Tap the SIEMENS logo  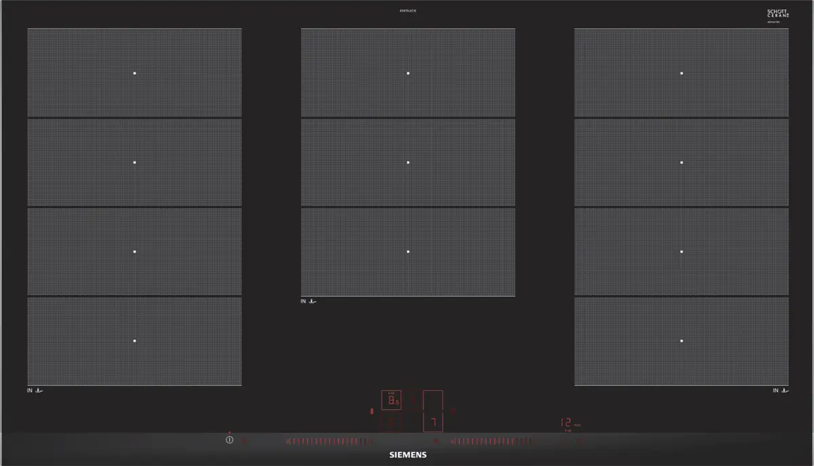click(407, 455)
